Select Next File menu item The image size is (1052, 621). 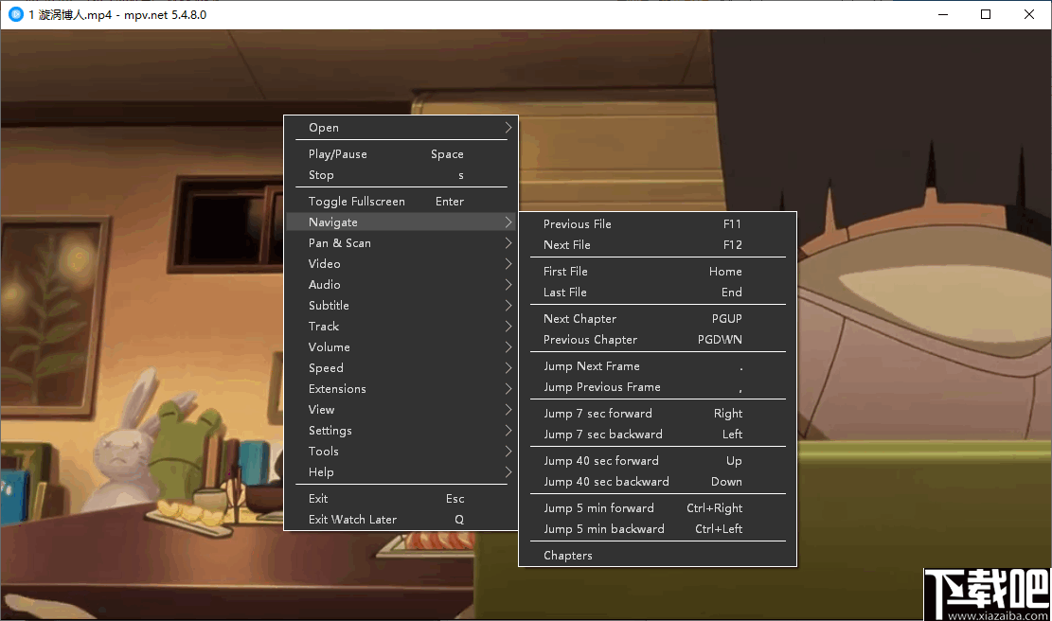[567, 245]
